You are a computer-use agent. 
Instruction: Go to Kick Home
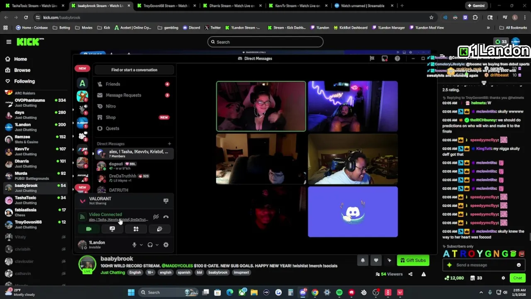point(16,59)
